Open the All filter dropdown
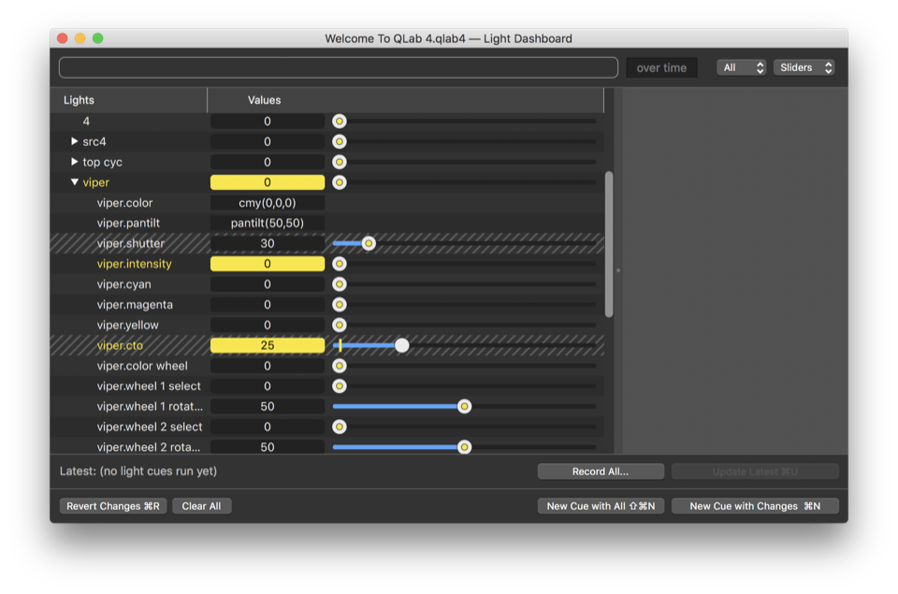This screenshot has height=594, width=898. (x=742, y=68)
